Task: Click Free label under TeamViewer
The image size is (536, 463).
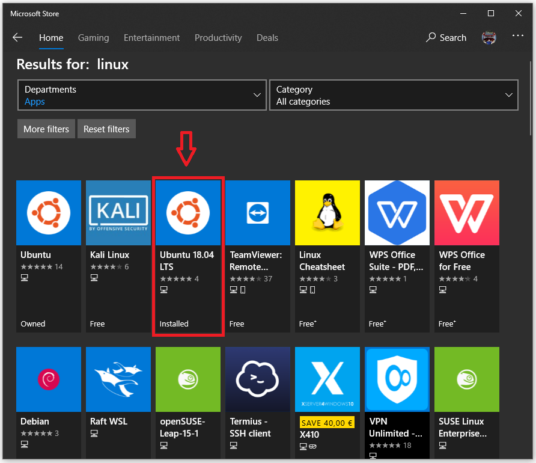Action: point(237,324)
